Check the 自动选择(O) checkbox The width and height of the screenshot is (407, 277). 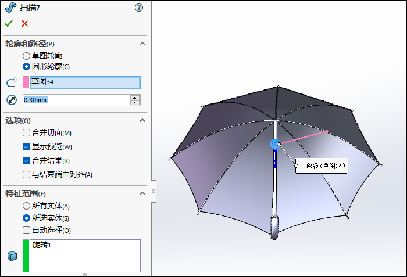[x=26, y=231]
